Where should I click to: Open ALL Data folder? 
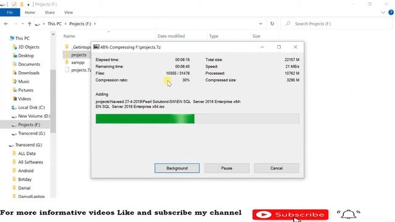pos(27,154)
